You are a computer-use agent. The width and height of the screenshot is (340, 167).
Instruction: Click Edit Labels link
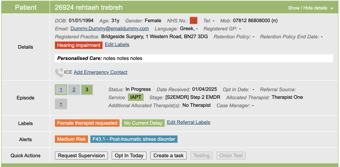click(x=117, y=44)
